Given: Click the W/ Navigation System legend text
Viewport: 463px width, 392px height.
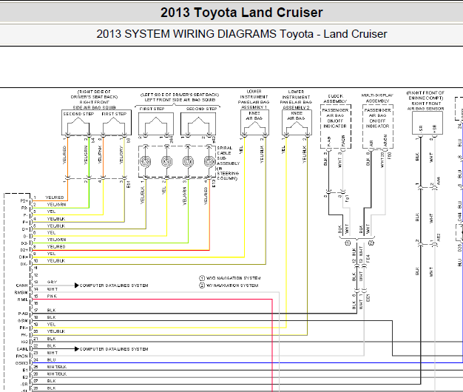Looking at the screenshot, I should click(232, 285).
